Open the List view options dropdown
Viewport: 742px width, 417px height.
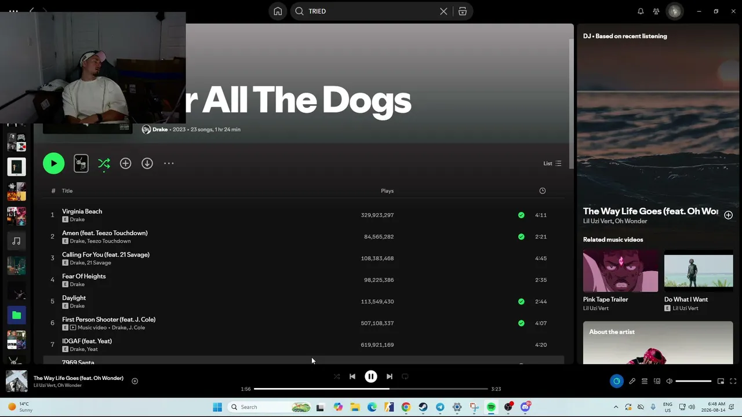pyautogui.click(x=552, y=163)
